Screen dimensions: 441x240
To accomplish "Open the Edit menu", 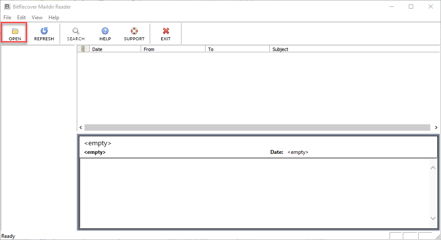I will 21,18.
